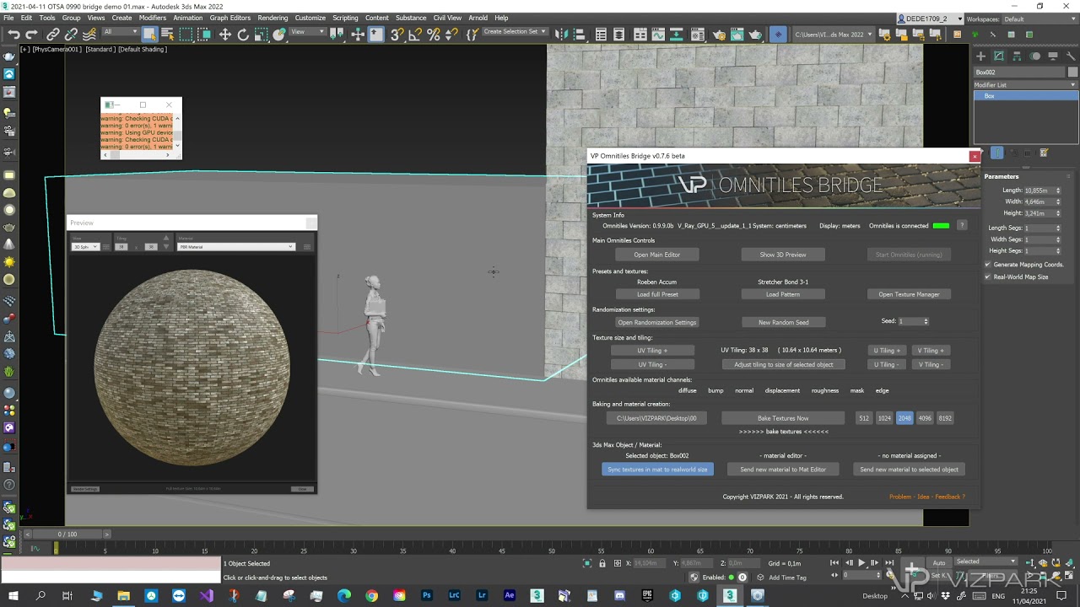Open the Rendered Frame Window icon
The width and height of the screenshot is (1080, 607).
pos(737,35)
